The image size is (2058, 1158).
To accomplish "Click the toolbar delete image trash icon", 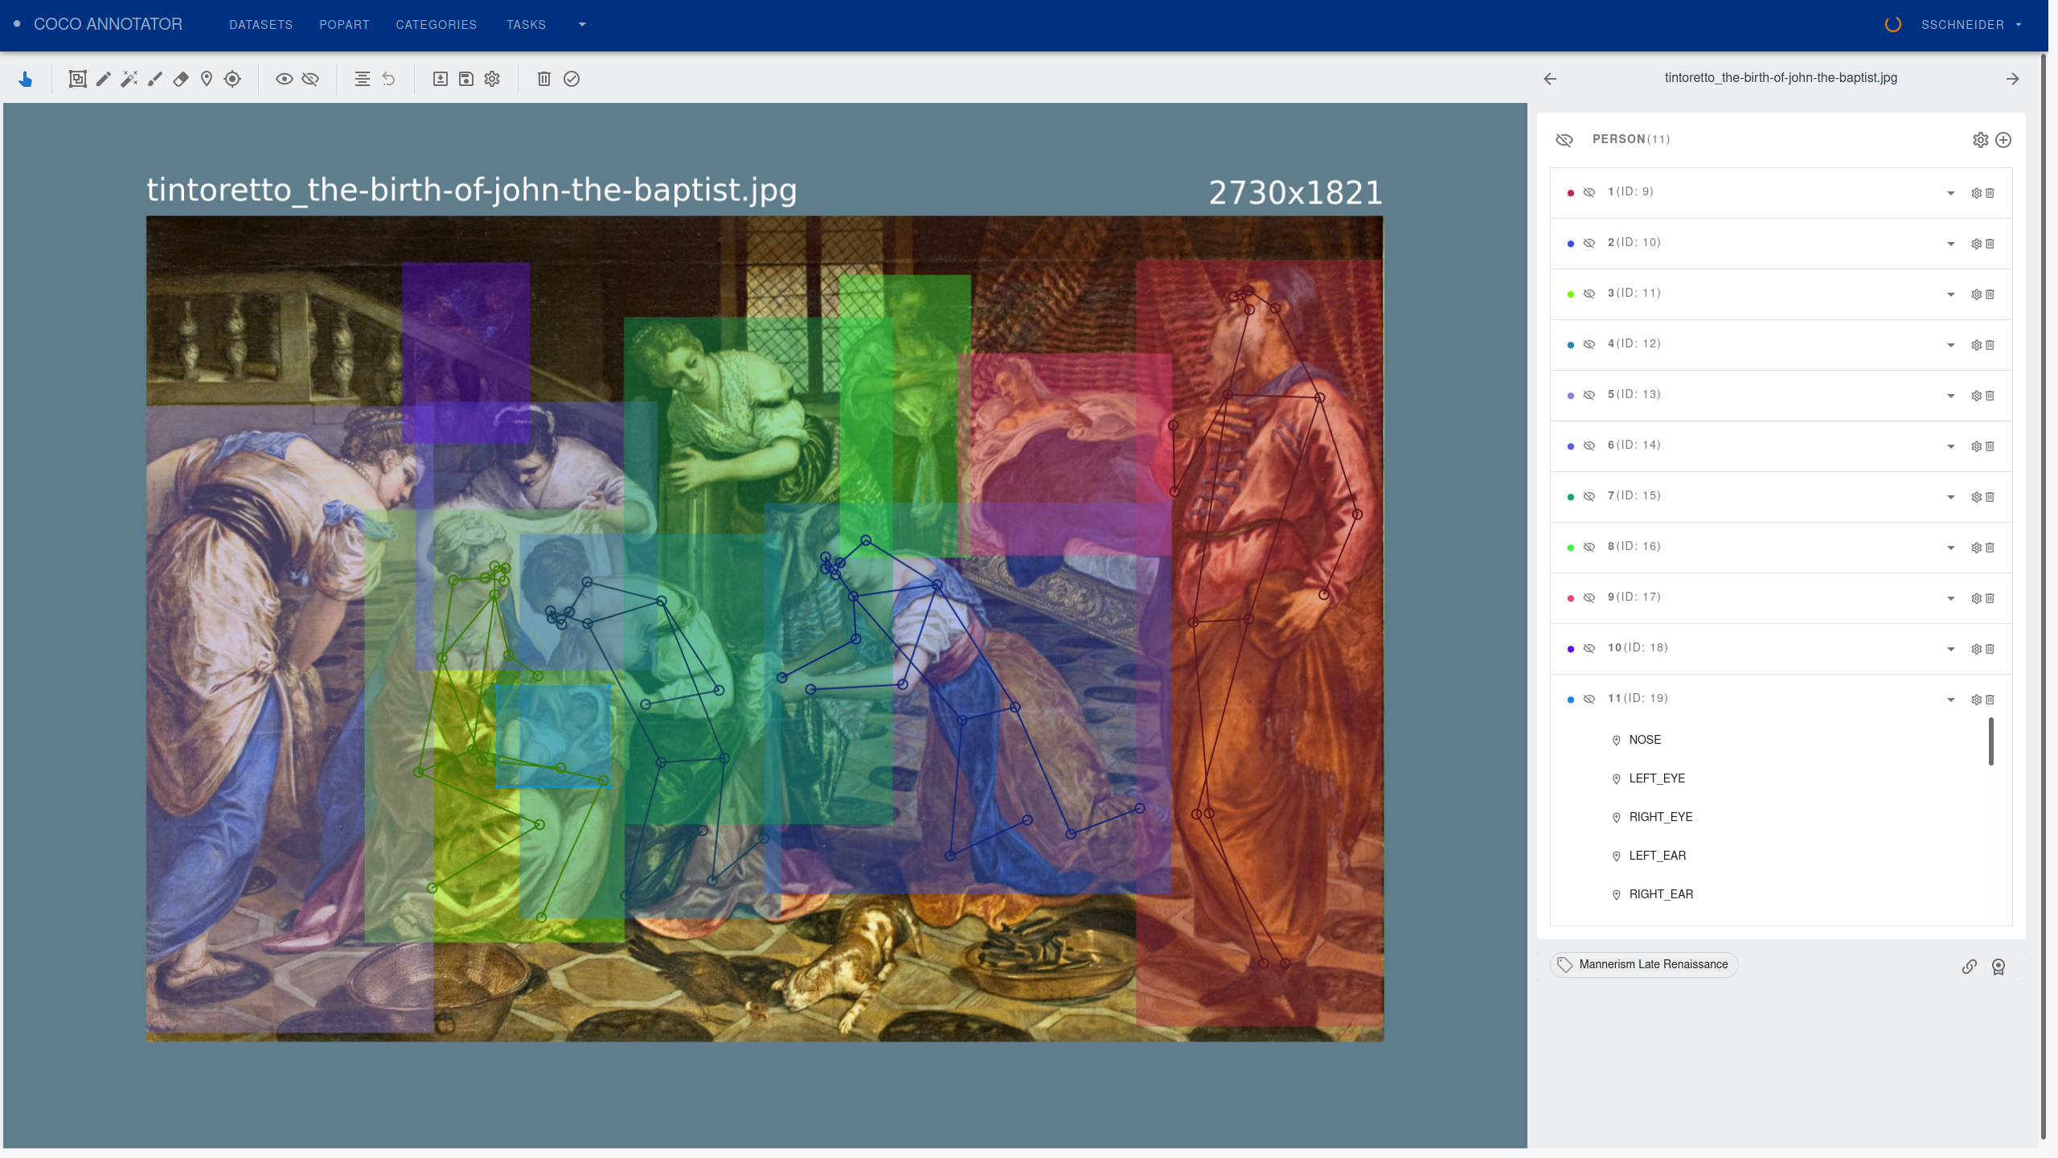I will (x=544, y=79).
